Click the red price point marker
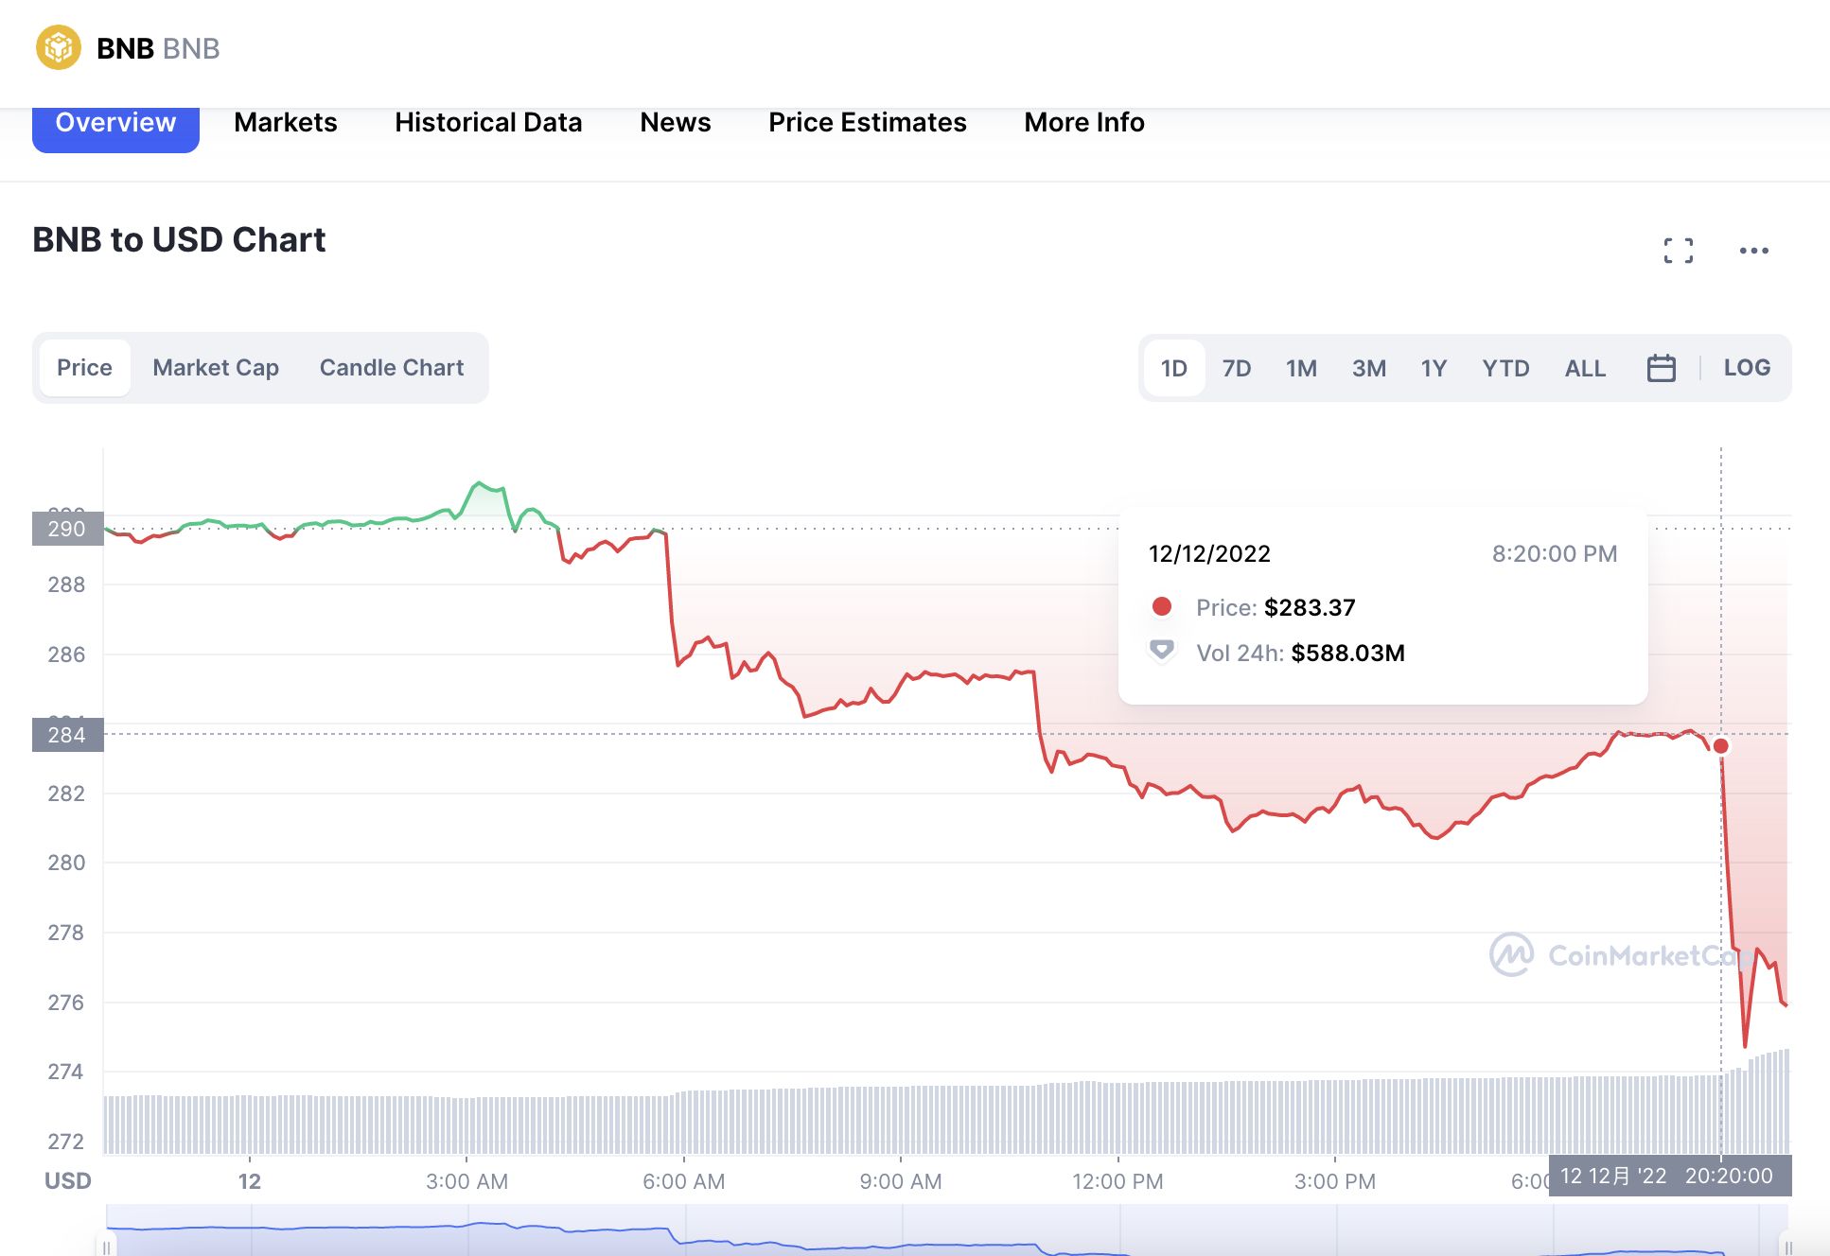This screenshot has height=1256, width=1830. click(1720, 746)
